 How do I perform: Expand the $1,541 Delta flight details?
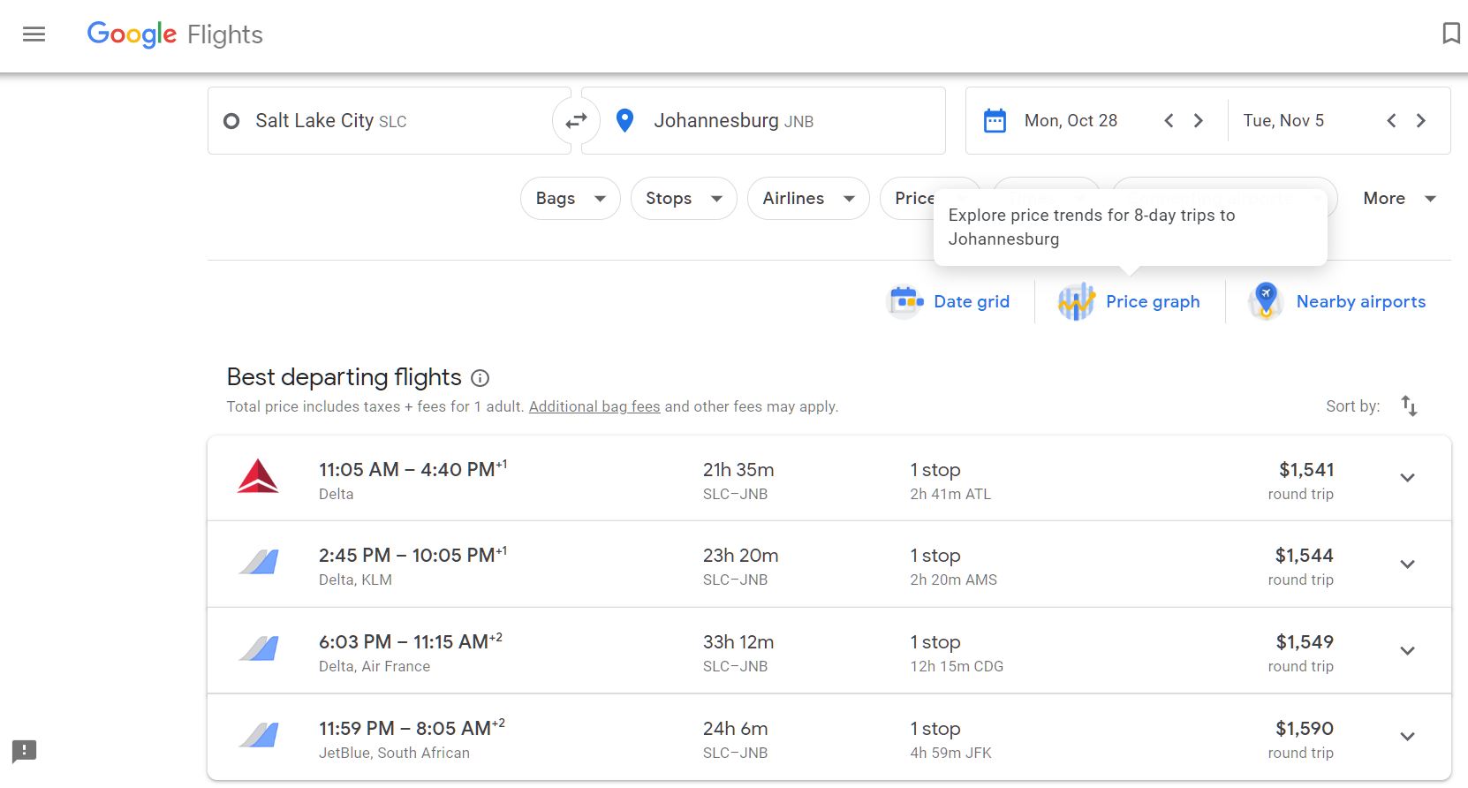pyautogui.click(x=1407, y=478)
